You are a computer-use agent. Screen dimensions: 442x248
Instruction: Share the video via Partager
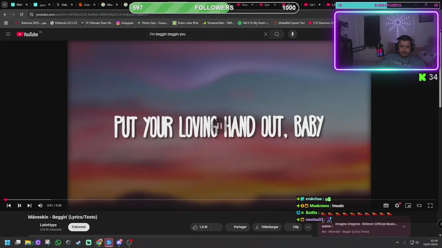(x=237, y=227)
